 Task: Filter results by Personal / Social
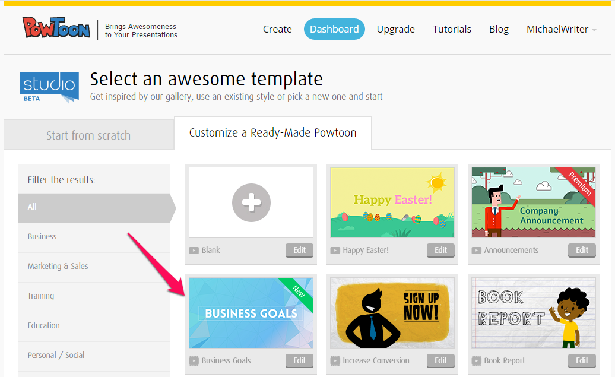tap(94, 356)
